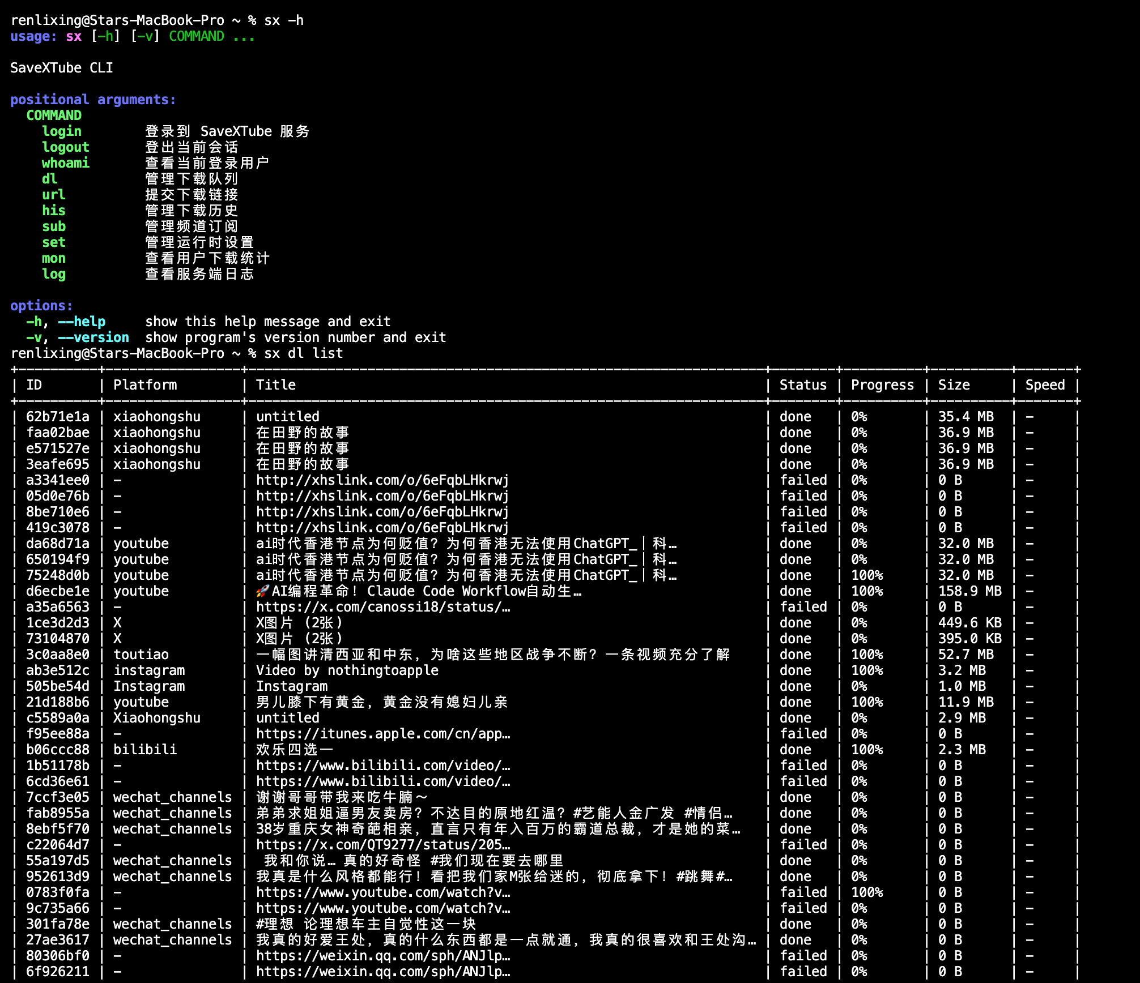Click the ID '62b71e1a' cell
Image resolution: width=1140 pixels, height=983 pixels.
tap(58, 417)
